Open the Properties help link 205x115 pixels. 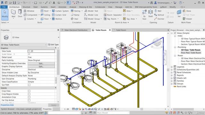point(7,105)
